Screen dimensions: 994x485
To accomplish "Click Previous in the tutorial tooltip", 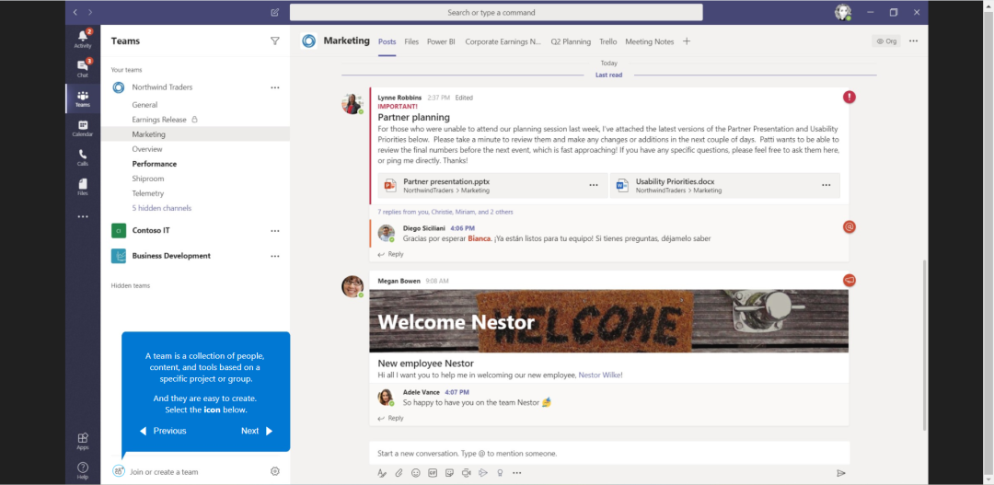I will [x=163, y=431].
